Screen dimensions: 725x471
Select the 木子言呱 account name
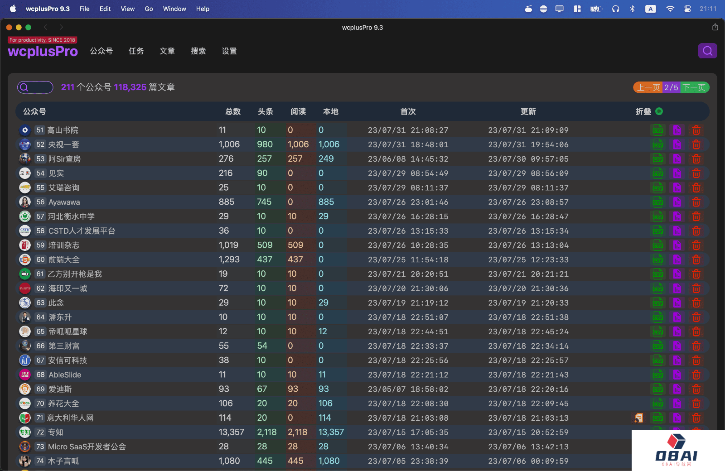pyautogui.click(x=63, y=461)
